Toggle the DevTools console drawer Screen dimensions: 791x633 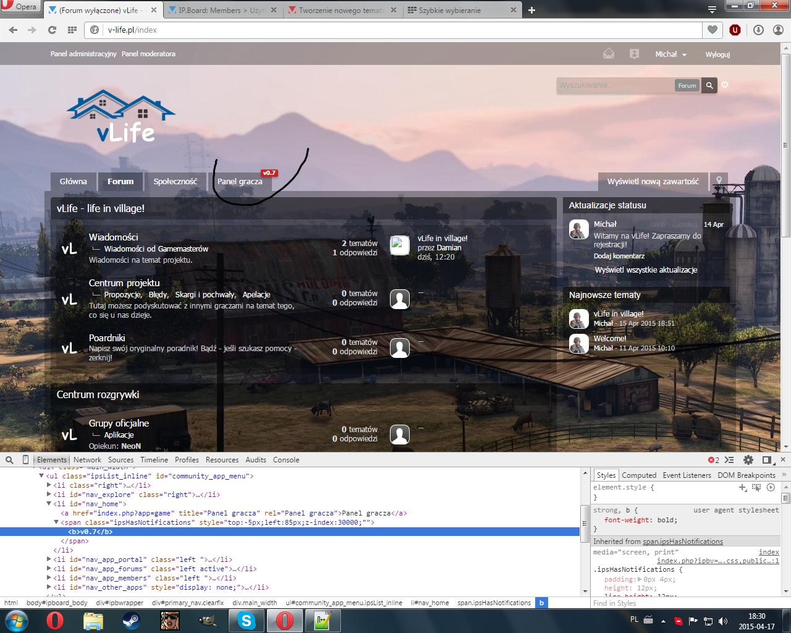pos(730,460)
